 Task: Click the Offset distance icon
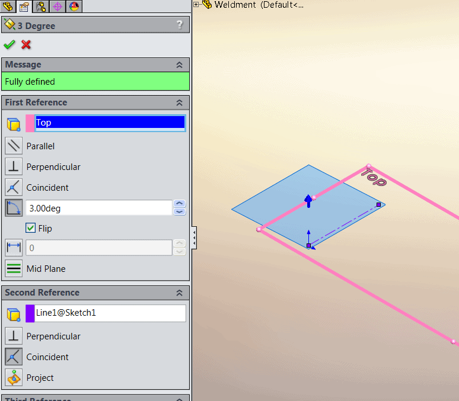click(x=14, y=248)
